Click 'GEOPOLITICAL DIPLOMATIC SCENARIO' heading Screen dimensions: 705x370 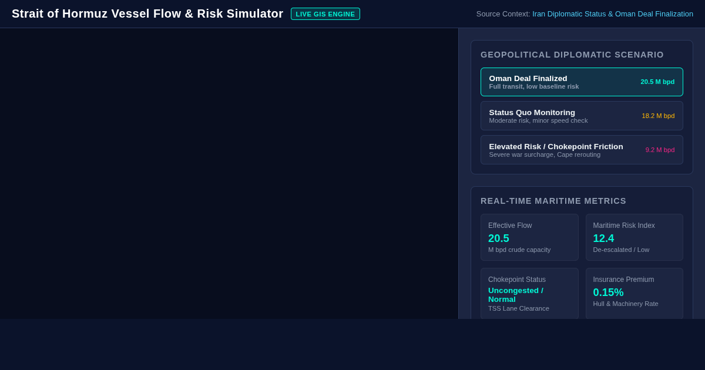(572, 55)
